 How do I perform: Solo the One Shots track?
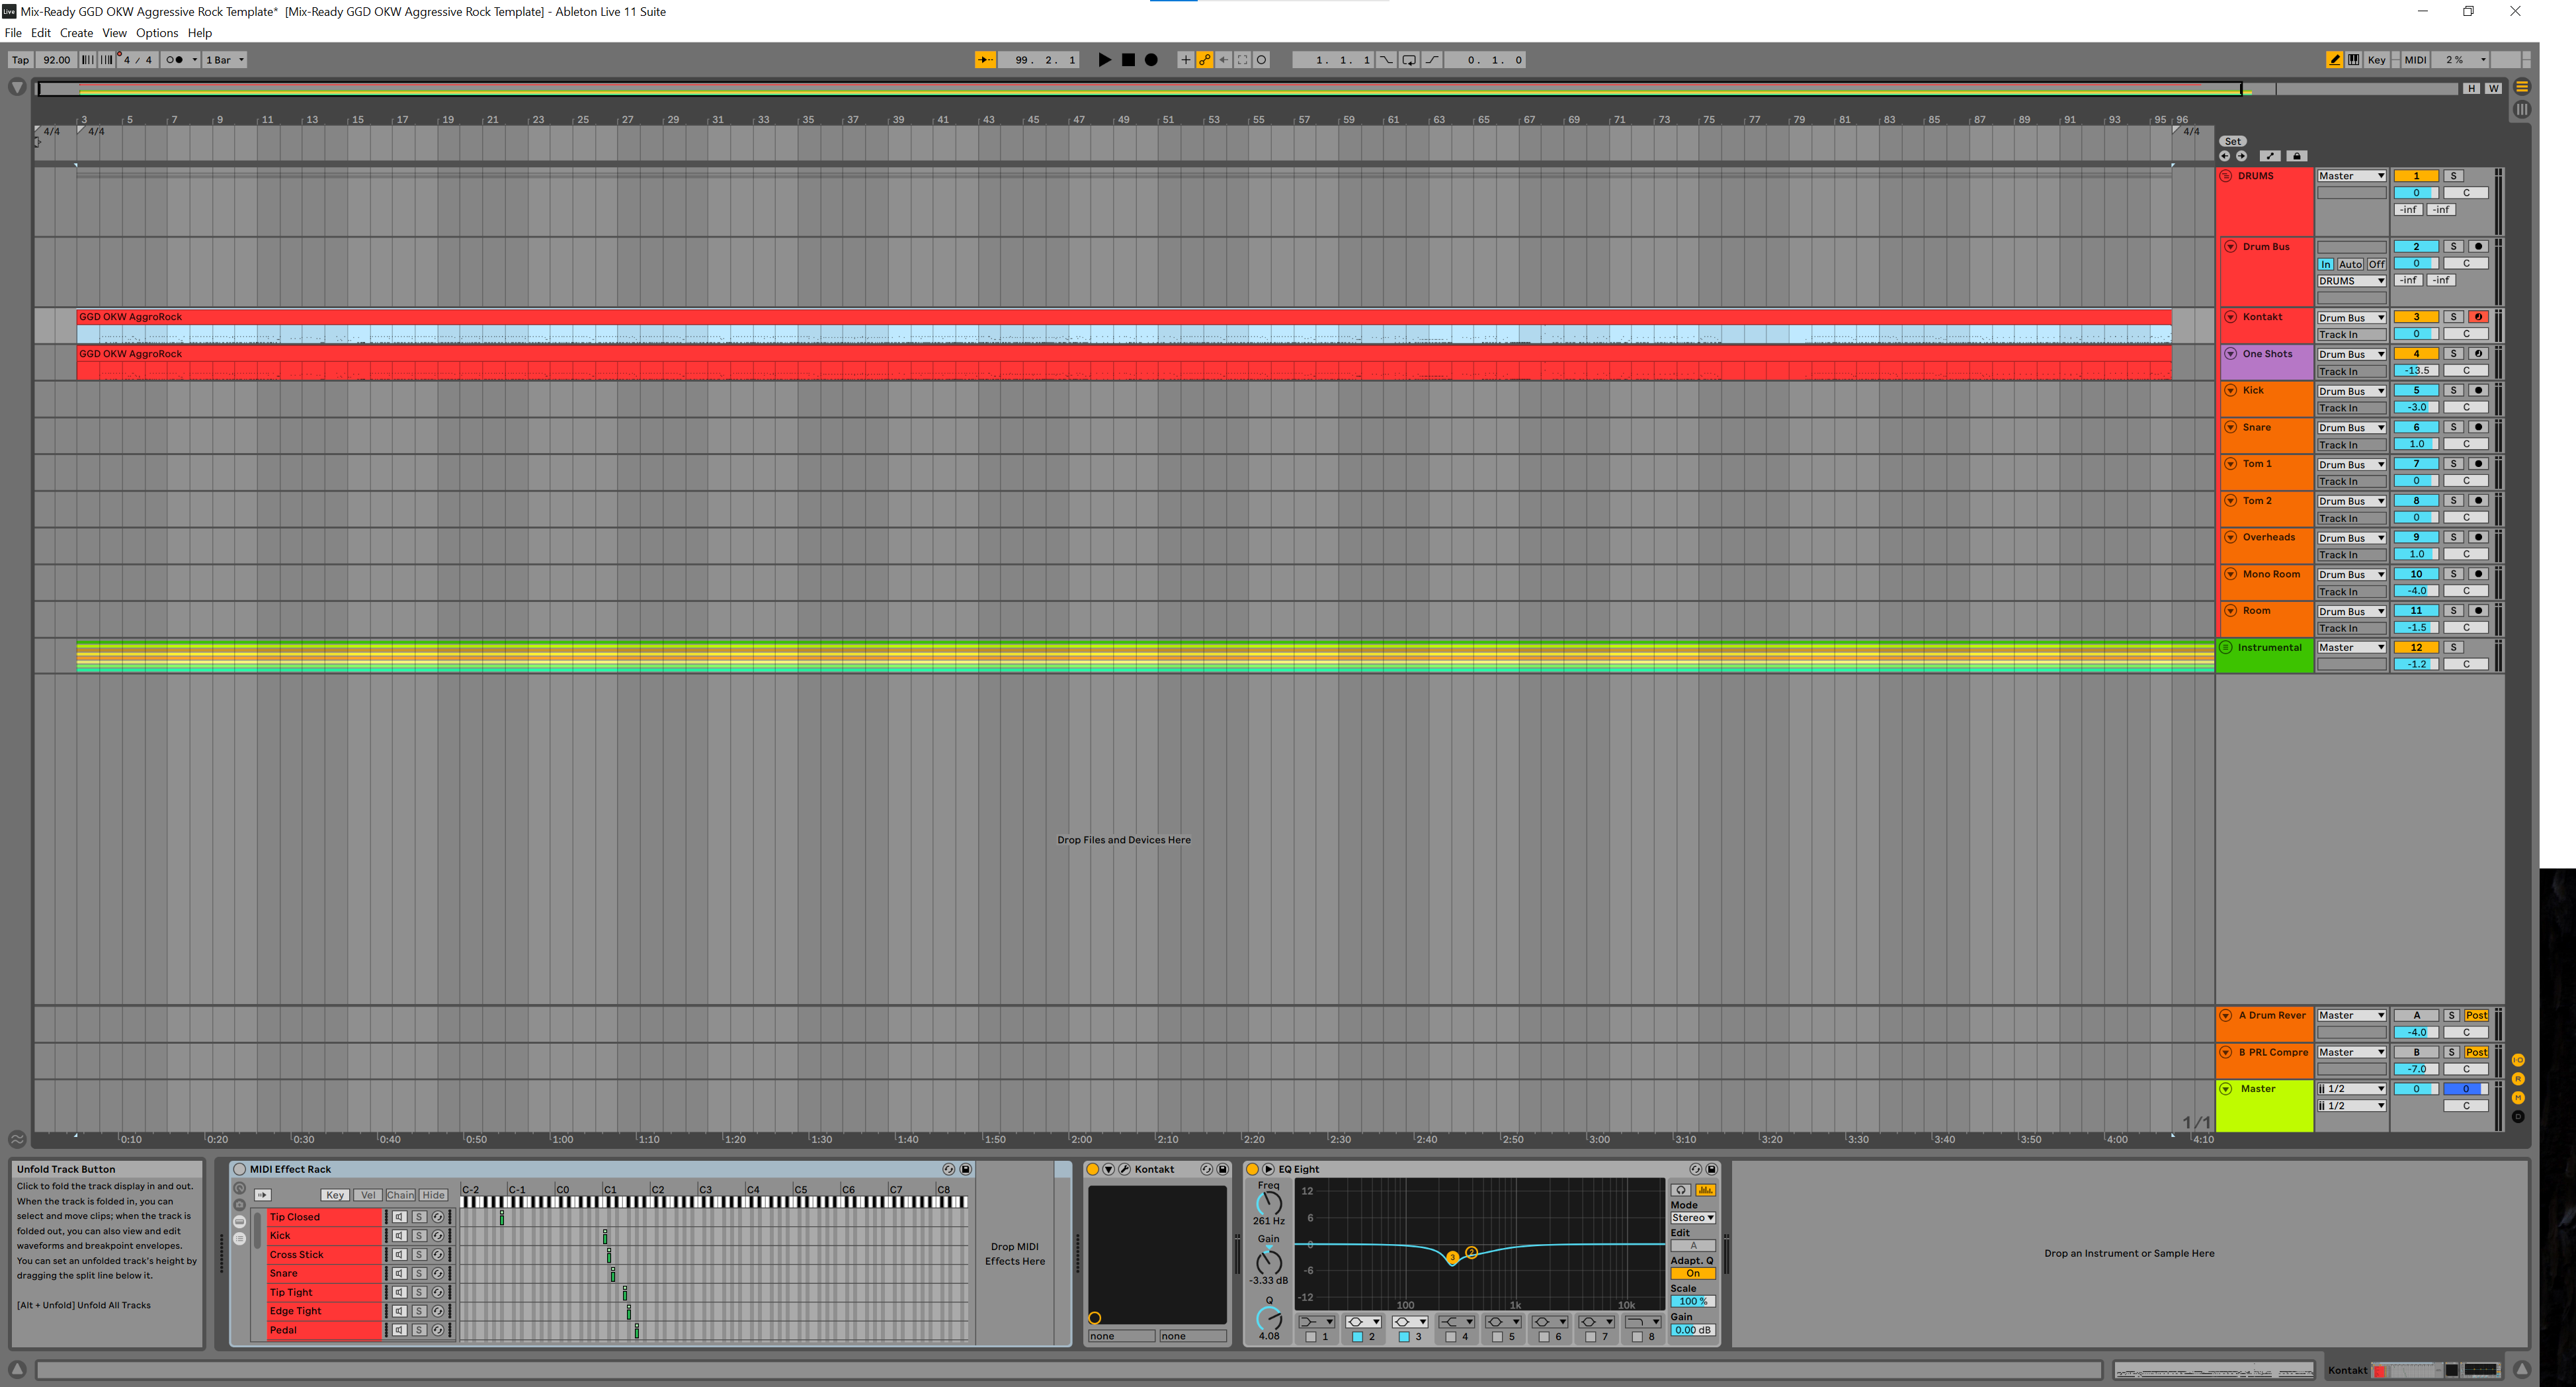click(2453, 354)
